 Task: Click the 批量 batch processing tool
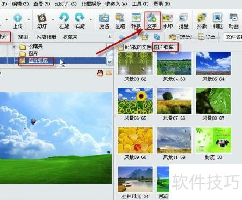pyautogui.click(x=183, y=21)
